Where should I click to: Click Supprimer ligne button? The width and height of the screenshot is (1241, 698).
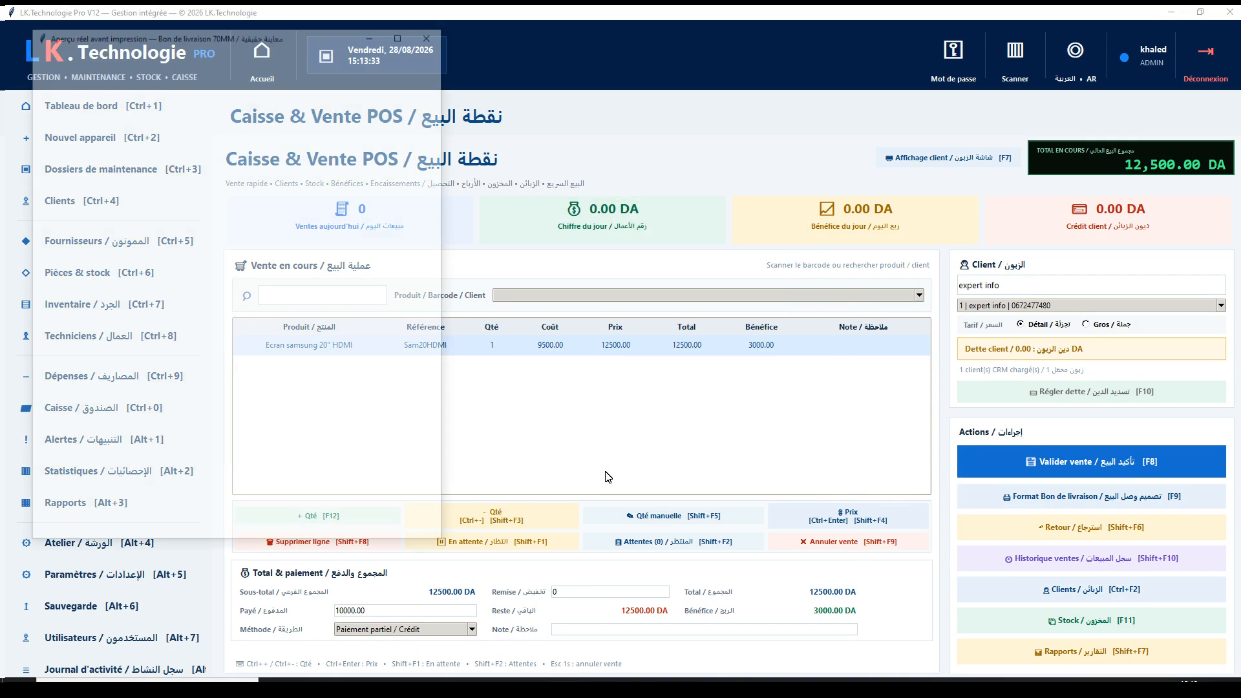click(317, 542)
